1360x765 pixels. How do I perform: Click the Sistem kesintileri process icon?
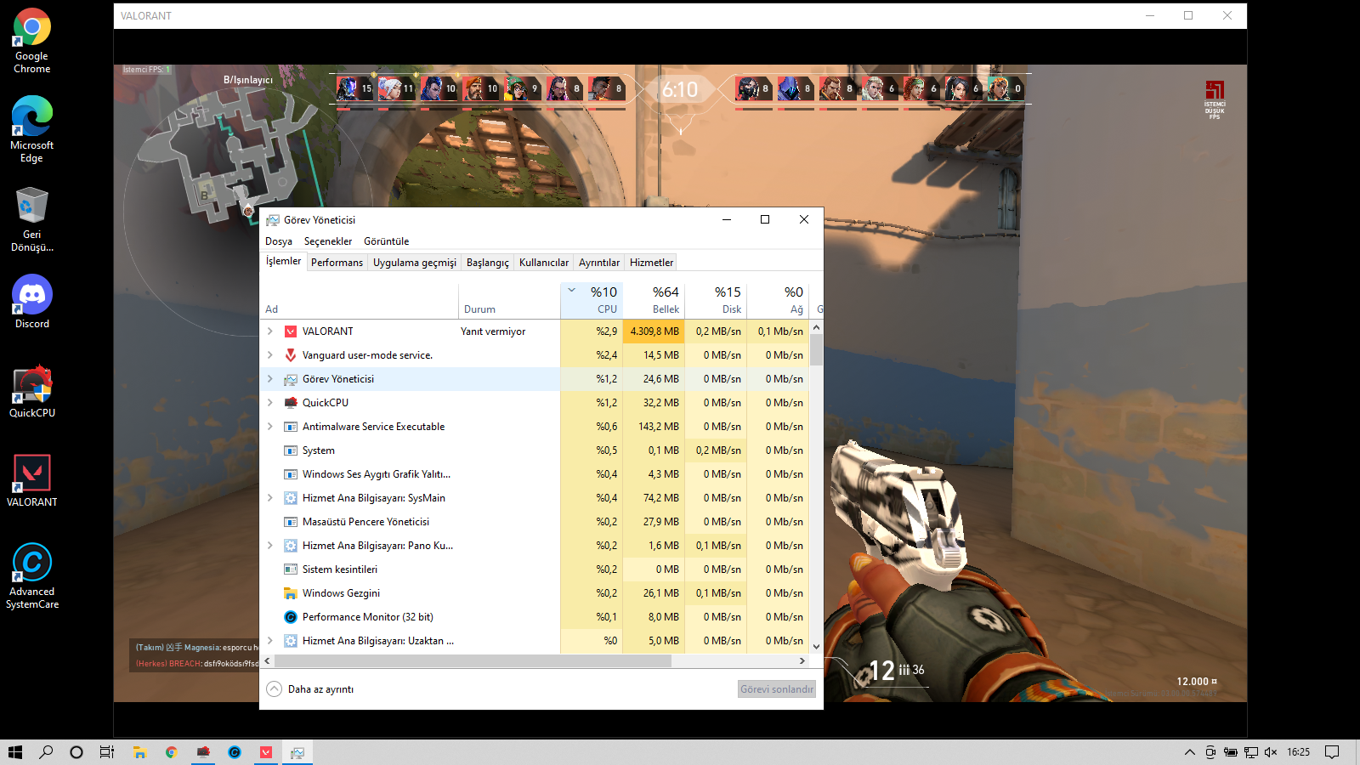(291, 569)
